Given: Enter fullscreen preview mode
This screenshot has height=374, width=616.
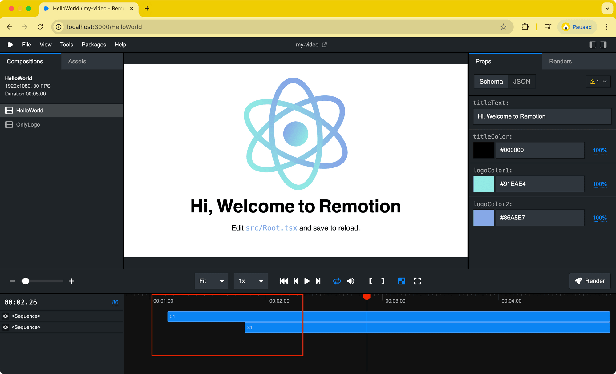Looking at the screenshot, I should coord(417,281).
